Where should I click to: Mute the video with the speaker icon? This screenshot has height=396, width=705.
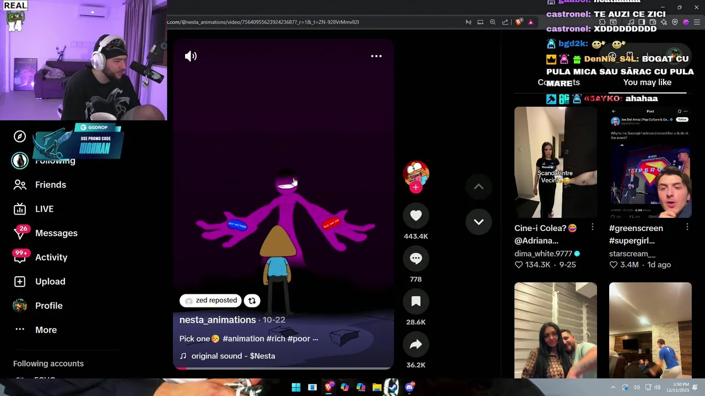tap(191, 56)
